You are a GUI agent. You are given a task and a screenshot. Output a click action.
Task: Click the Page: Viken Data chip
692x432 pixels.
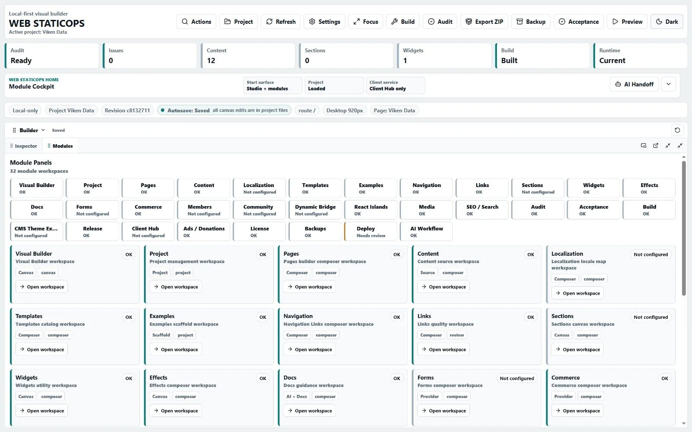click(394, 111)
